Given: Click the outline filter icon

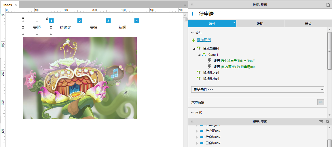Looking at the screenshot, I should pyautogui.click(x=321, y=122).
